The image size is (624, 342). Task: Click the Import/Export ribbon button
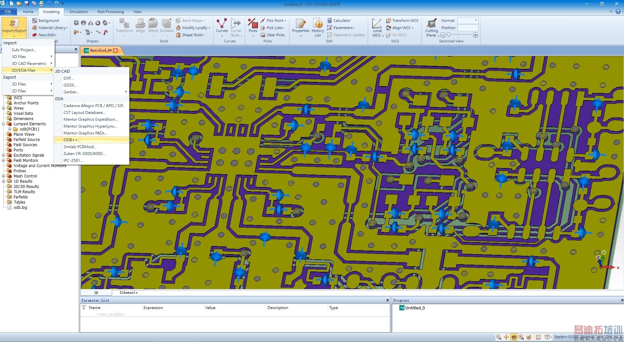tap(14, 27)
